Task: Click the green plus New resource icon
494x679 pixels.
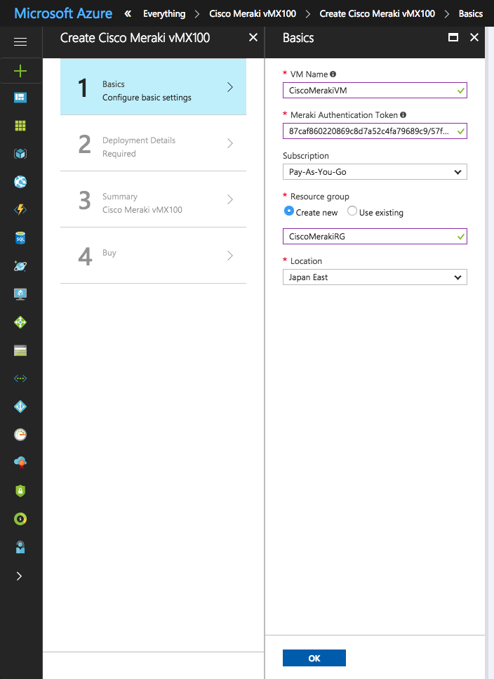Action: tap(20, 71)
